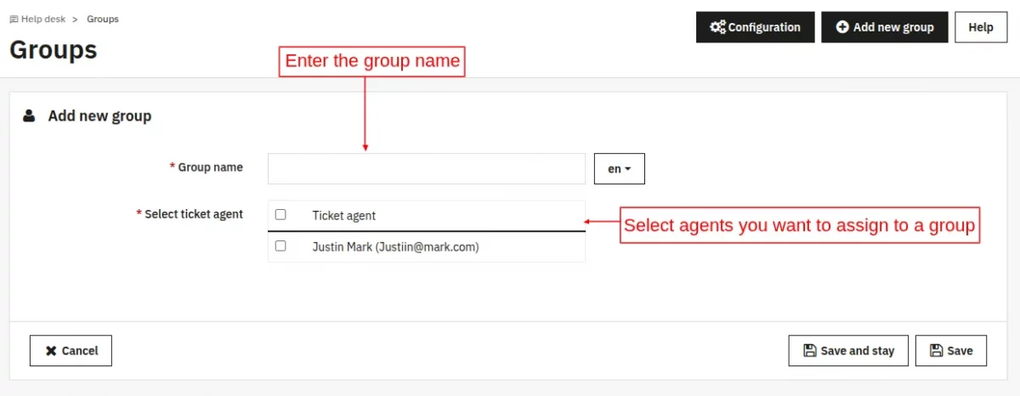Click the Group name label
Screen dimensions: 1020x396
click(x=210, y=167)
